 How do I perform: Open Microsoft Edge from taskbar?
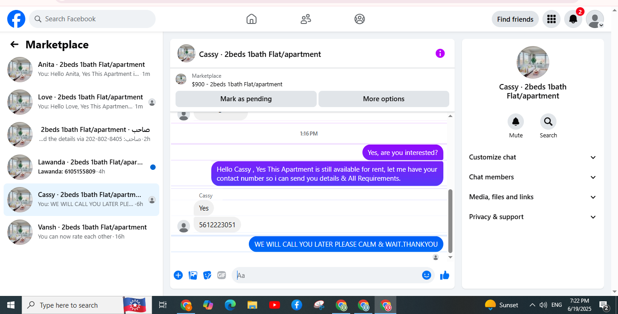tap(230, 305)
